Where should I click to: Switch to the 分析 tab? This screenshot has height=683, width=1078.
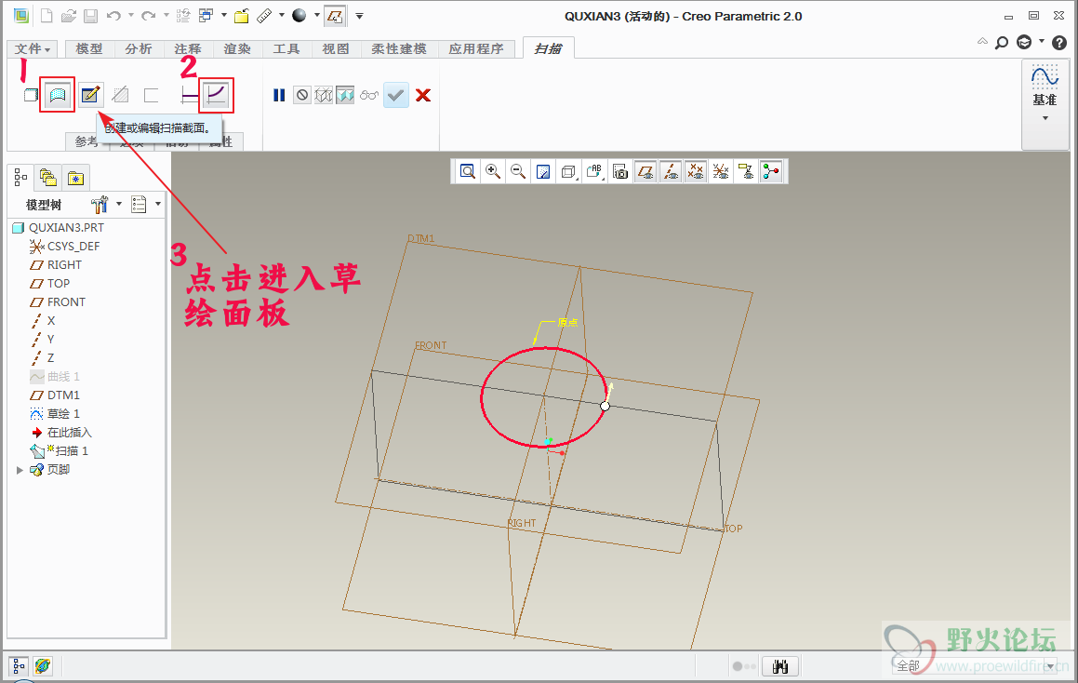(139, 48)
